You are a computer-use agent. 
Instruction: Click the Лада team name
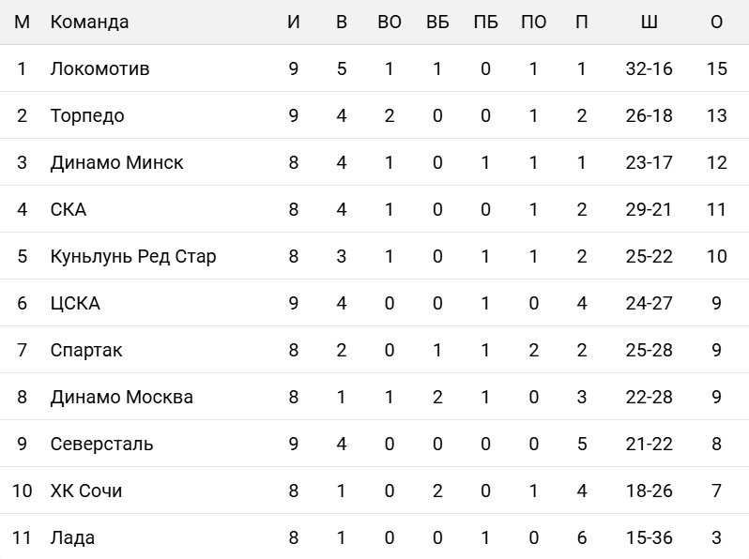pyautogui.click(x=72, y=537)
